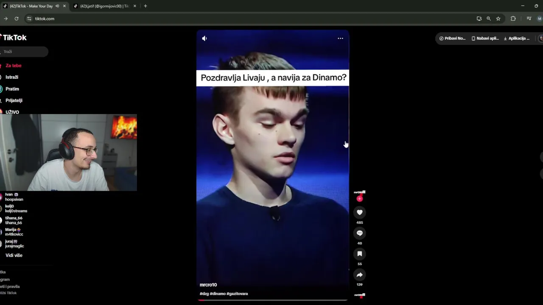Follow mrcro10 with the red plus badge
The width and height of the screenshot is (543, 305).
coord(360,199)
